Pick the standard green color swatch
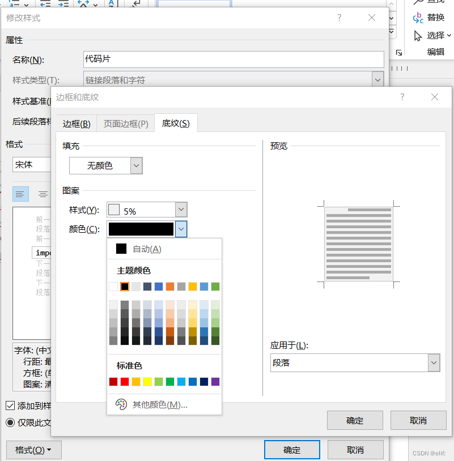The width and height of the screenshot is (454, 461). (170, 382)
